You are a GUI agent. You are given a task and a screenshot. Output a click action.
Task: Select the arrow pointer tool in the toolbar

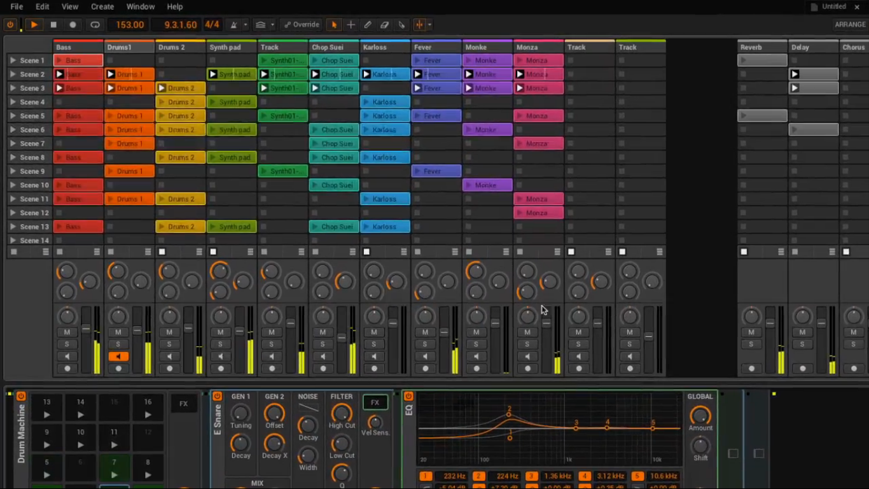tap(335, 25)
